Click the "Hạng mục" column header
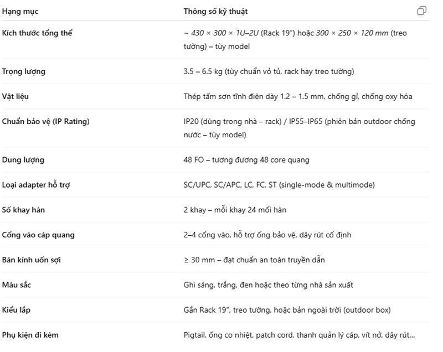This screenshot has height=352, width=443. point(20,11)
